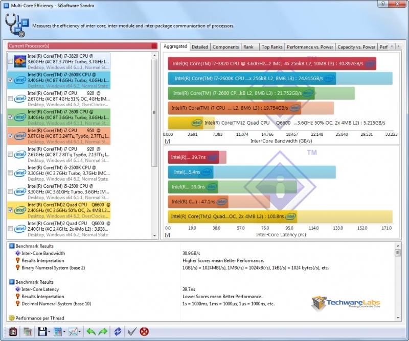409x341 pixels.
Task: Click the diamond icon beside Inter-Core Bandwidth
Action: click(x=18, y=253)
